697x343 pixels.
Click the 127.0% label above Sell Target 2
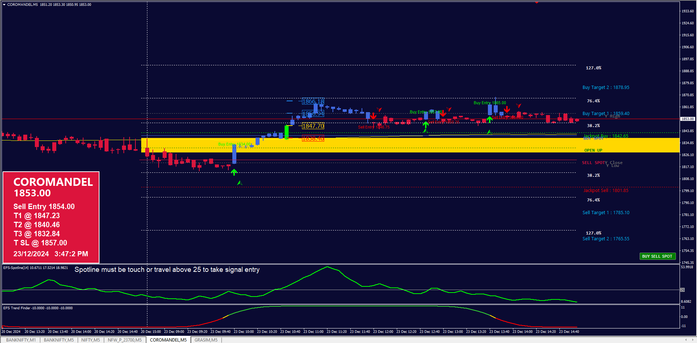(x=594, y=233)
